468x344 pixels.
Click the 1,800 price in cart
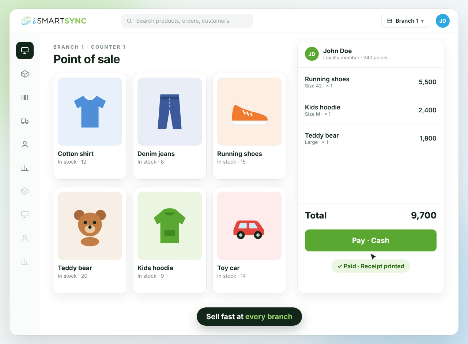tap(428, 138)
